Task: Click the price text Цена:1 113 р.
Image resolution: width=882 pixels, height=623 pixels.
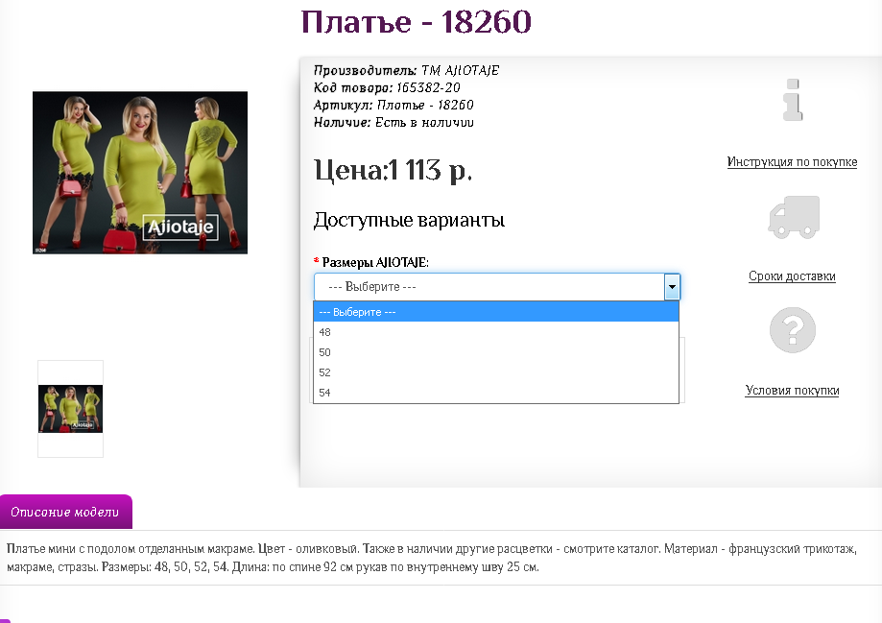Action: (x=393, y=169)
